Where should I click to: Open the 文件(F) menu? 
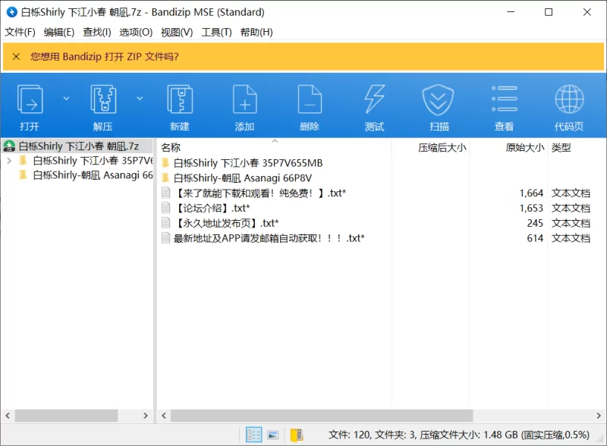[20, 32]
